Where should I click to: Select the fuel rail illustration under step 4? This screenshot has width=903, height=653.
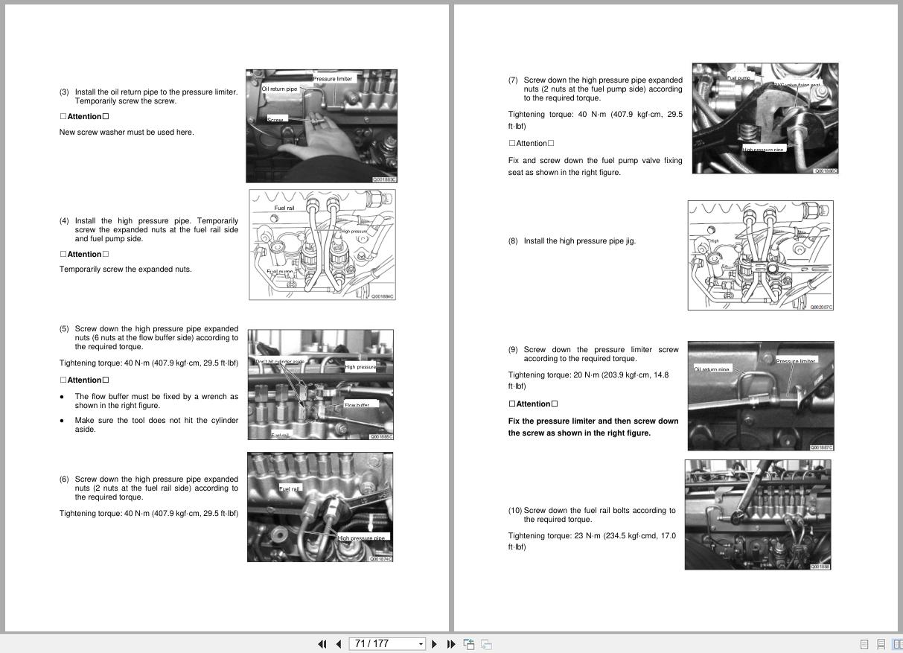(322, 244)
